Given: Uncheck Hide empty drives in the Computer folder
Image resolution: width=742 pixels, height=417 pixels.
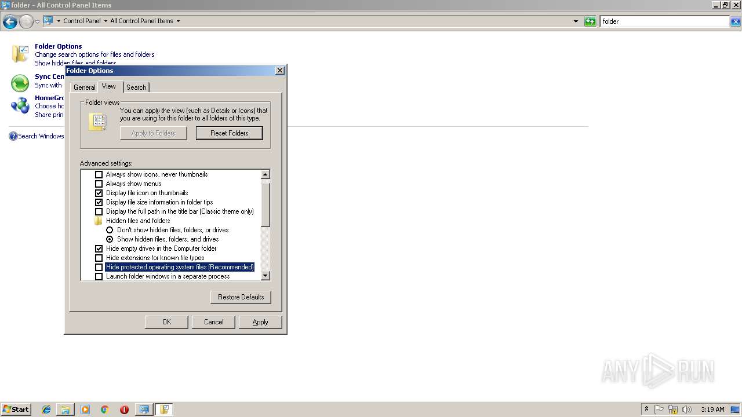Looking at the screenshot, I should pos(99,248).
